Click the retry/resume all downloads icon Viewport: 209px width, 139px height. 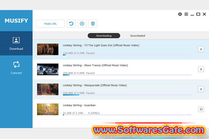71,24
